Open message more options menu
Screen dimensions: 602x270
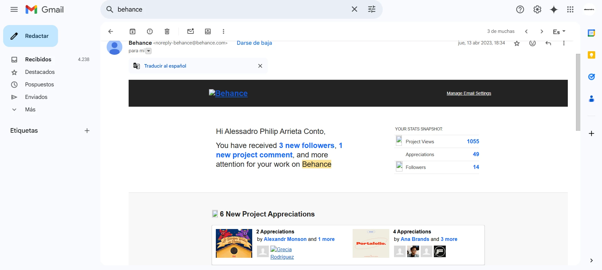[564, 43]
